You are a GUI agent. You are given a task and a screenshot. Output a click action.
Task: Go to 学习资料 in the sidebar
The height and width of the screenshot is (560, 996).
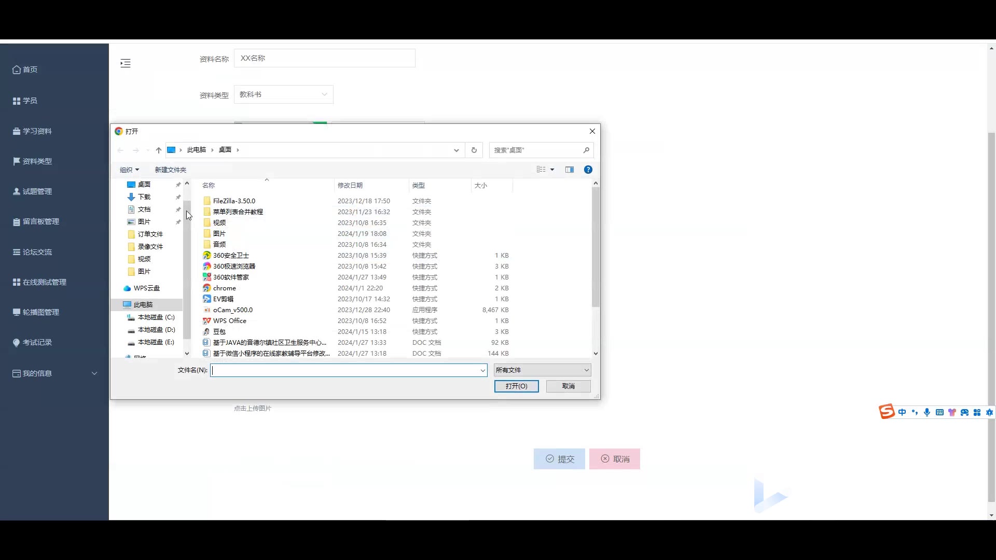[37, 131]
